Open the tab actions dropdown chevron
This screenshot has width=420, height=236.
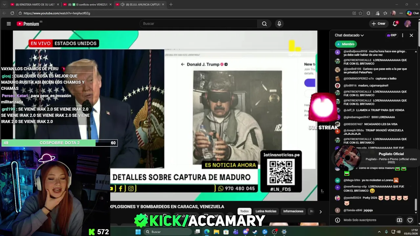tap(4, 5)
